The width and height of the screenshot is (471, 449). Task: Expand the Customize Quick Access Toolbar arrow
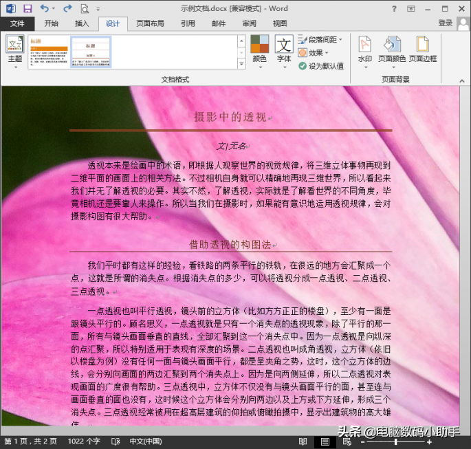tap(98, 10)
